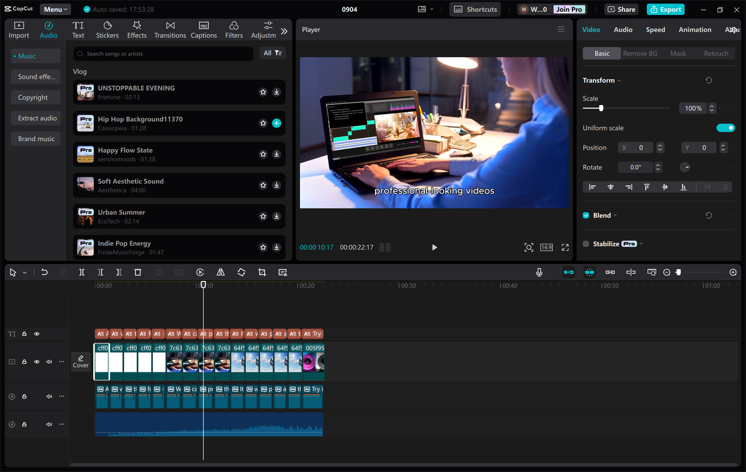Select the Effects panel
746x472 pixels.
tap(136, 29)
